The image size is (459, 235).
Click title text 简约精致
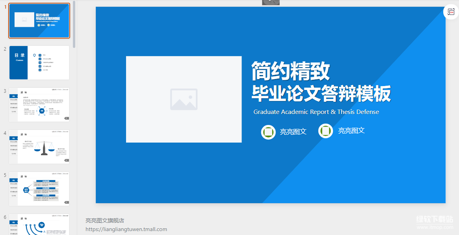(x=291, y=71)
